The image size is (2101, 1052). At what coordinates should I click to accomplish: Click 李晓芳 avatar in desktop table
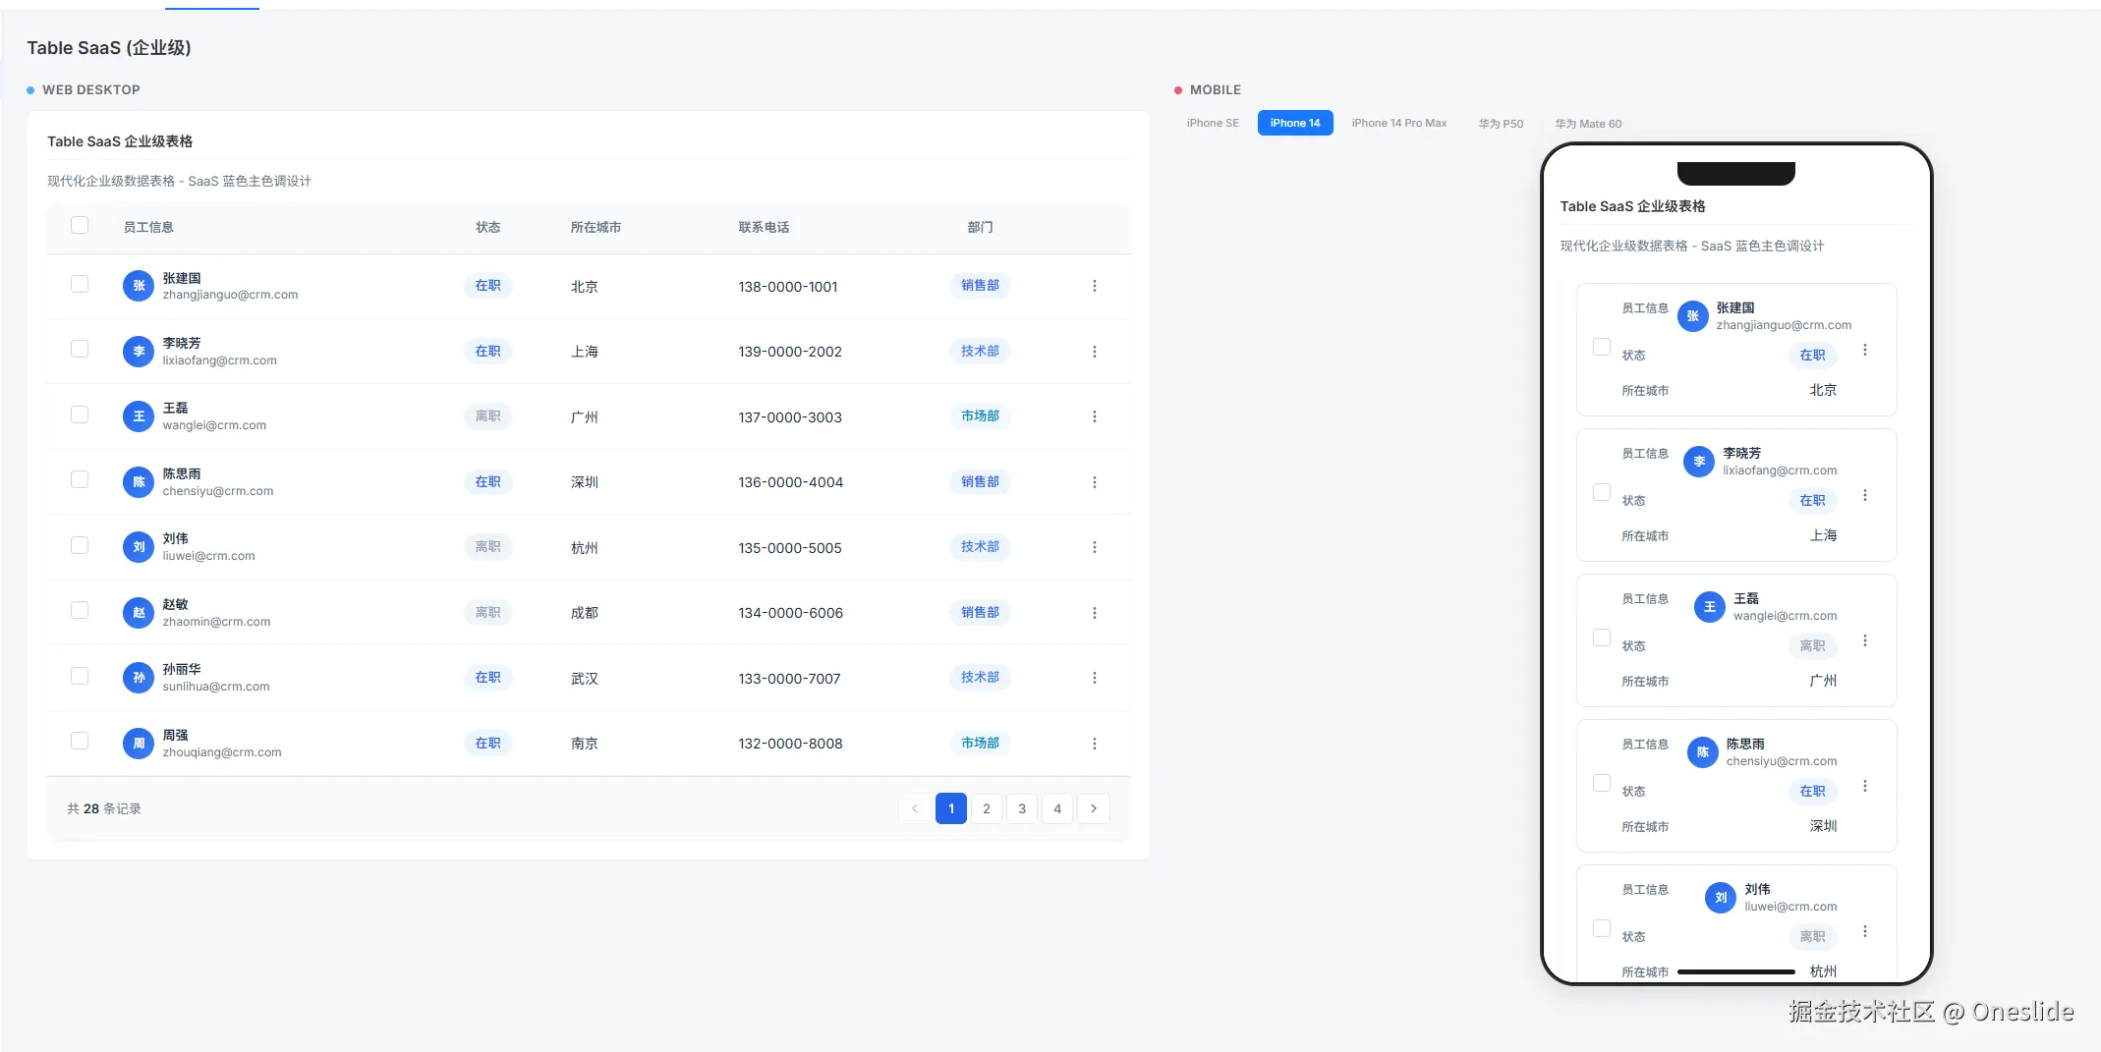pyautogui.click(x=139, y=352)
